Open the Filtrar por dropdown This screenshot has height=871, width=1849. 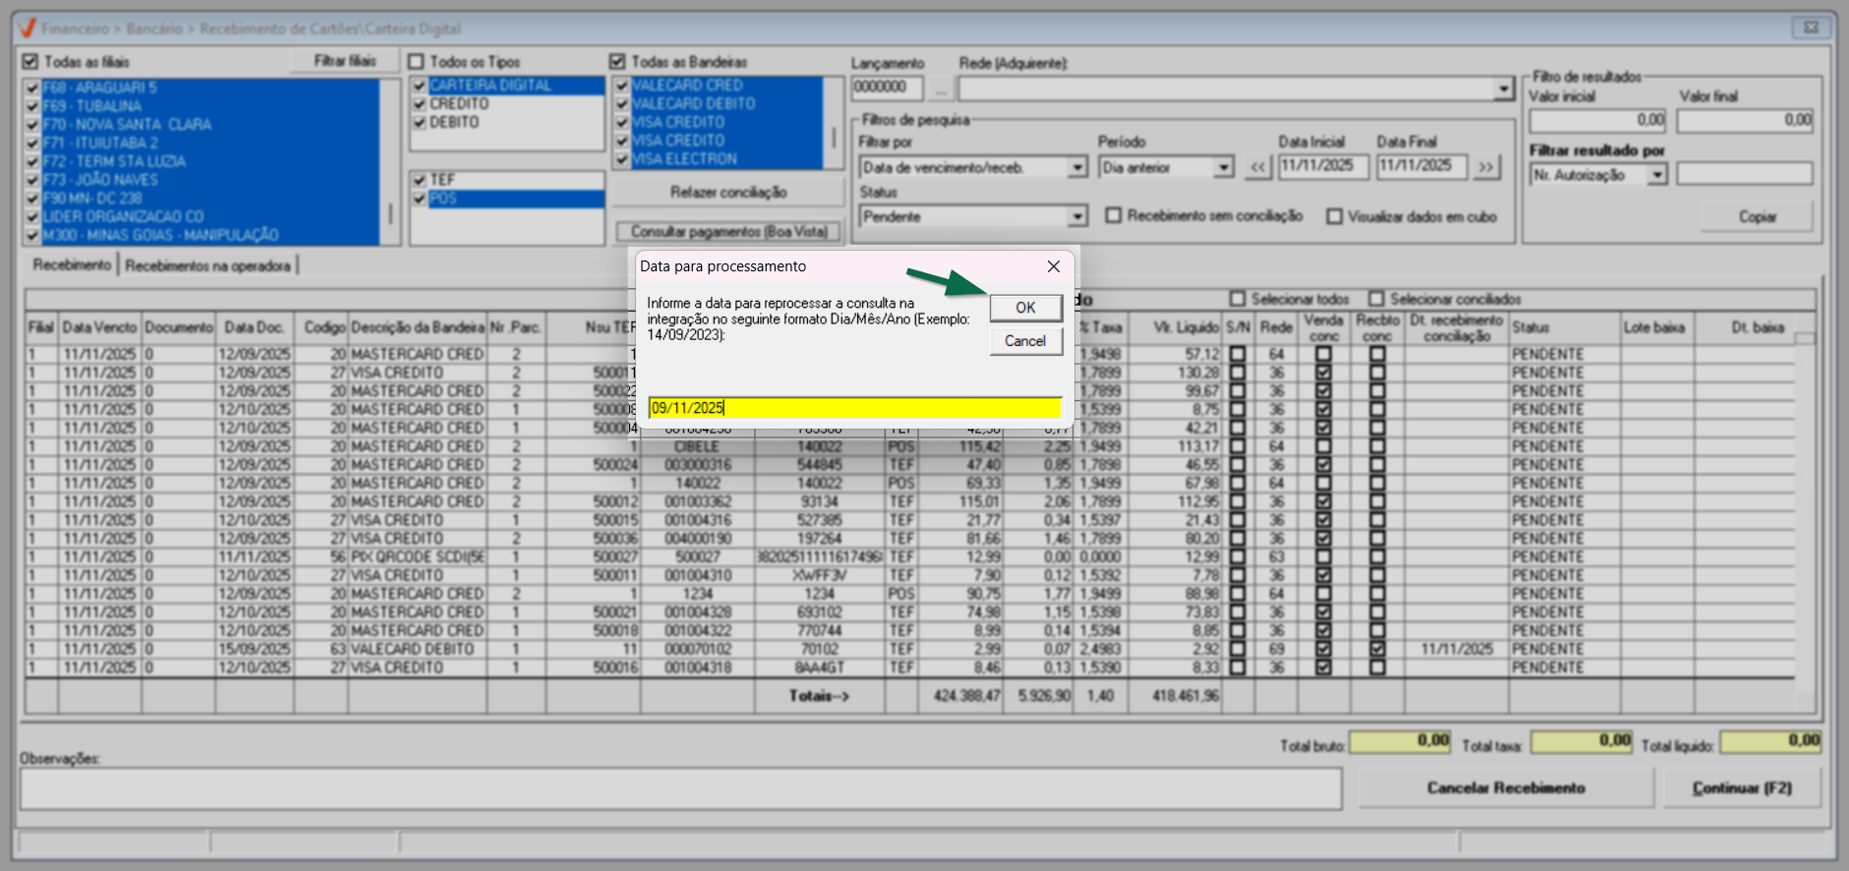[x=1077, y=168]
